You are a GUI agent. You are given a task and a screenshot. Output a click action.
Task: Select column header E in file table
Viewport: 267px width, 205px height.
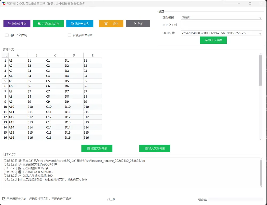point(93,55)
